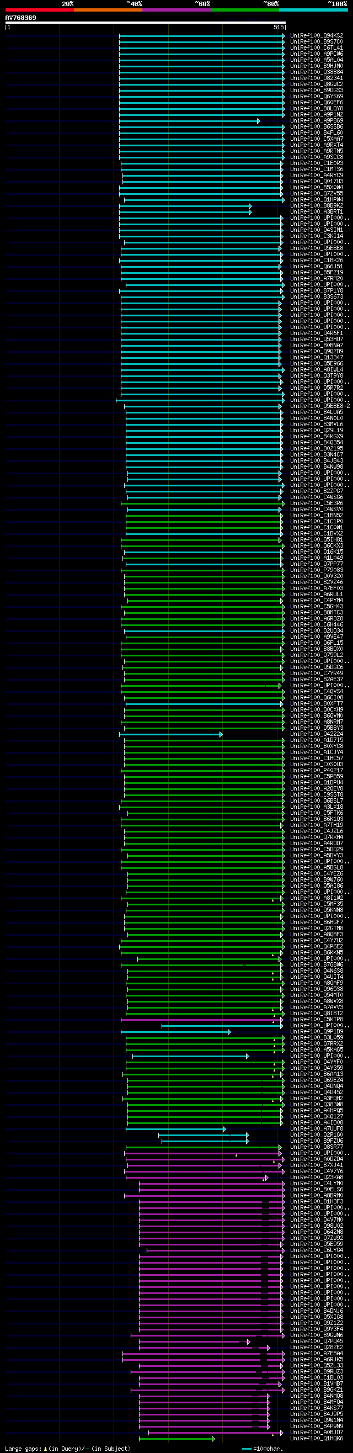Click label UniRef100_B6HGF7
This screenshot has height=1453, width=353.
[x=317, y=922]
